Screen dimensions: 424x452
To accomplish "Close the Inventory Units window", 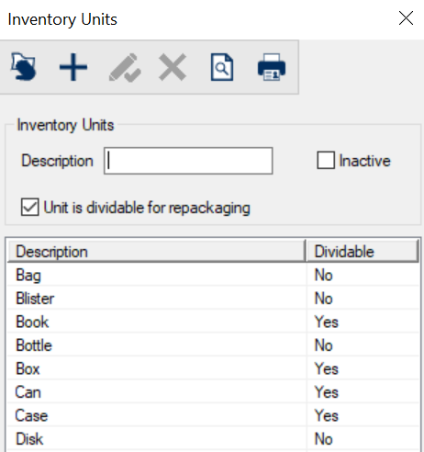I will pyautogui.click(x=406, y=18).
